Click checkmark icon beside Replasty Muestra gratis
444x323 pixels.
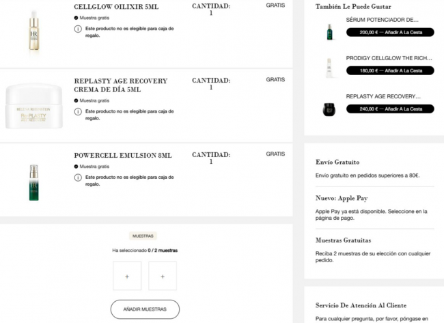pyautogui.click(x=76, y=100)
